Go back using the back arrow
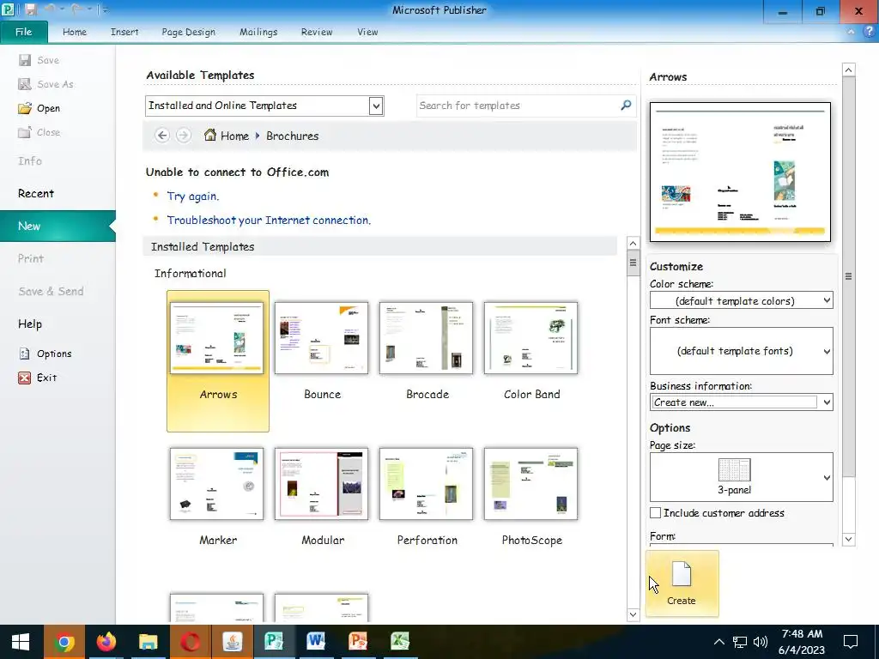The width and height of the screenshot is (879, 659). tap(162, 136)
